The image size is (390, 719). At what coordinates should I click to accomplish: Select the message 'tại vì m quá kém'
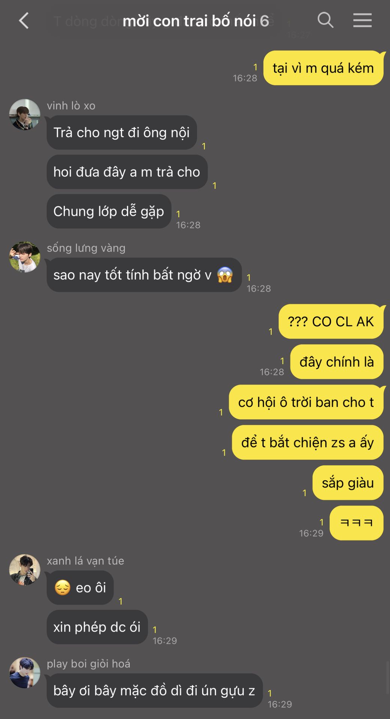(323, 68)
